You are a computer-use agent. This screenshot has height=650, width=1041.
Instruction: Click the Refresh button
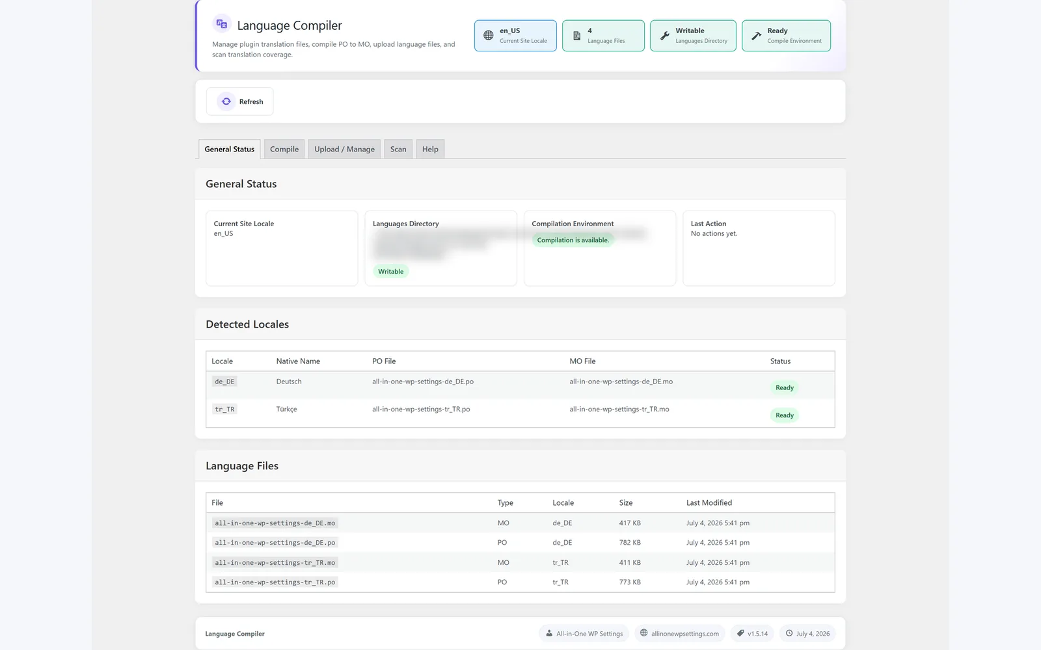[x=240, y=101]
